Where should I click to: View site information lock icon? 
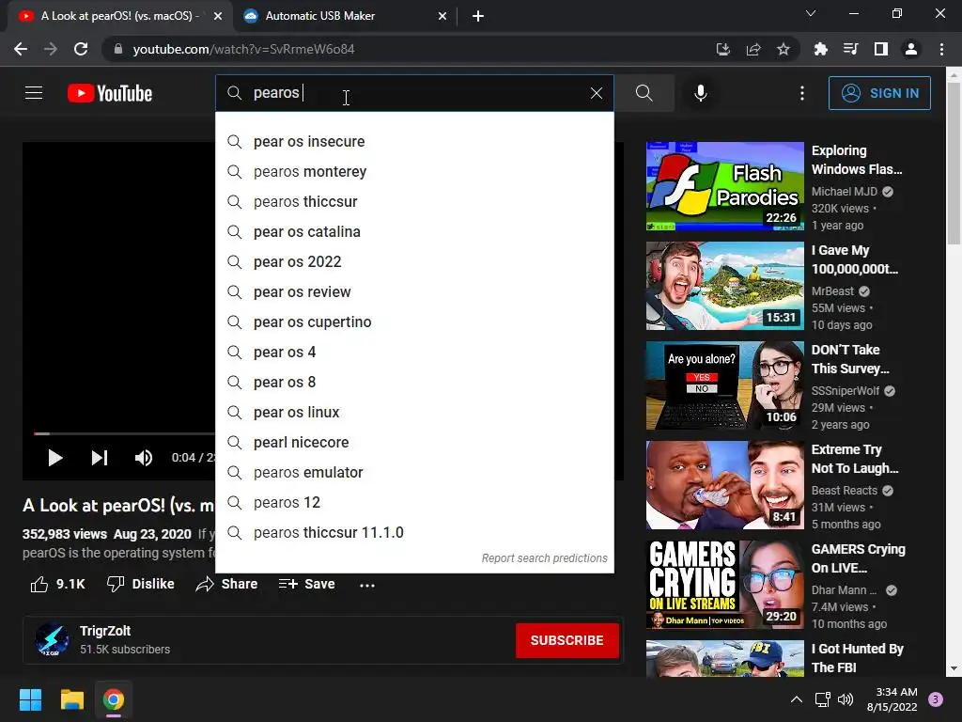point(117,49)
